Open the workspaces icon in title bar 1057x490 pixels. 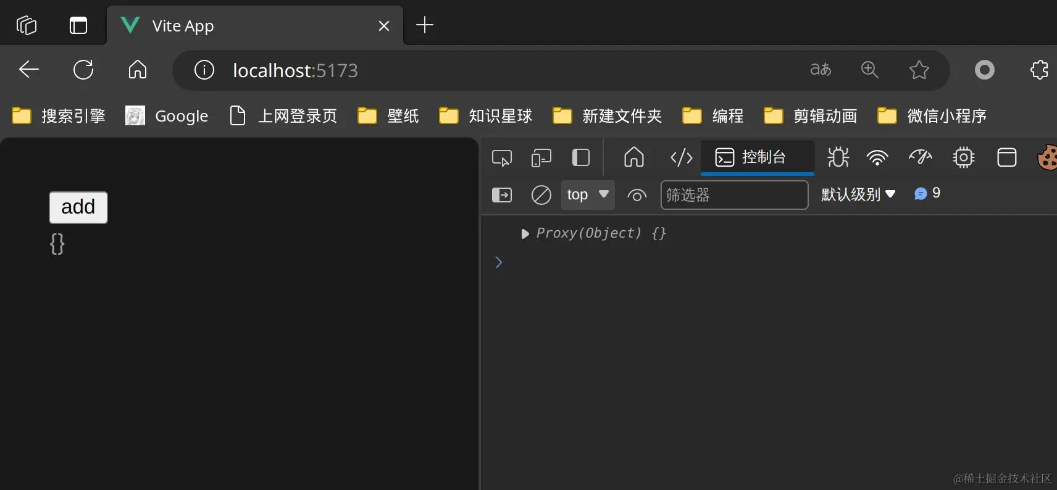pos(27,25)
